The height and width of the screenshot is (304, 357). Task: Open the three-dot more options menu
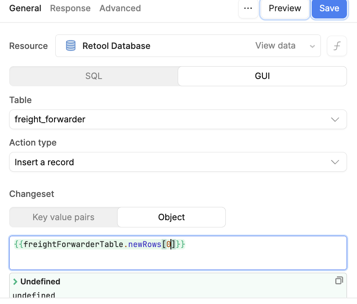click(x=248, y=8)
